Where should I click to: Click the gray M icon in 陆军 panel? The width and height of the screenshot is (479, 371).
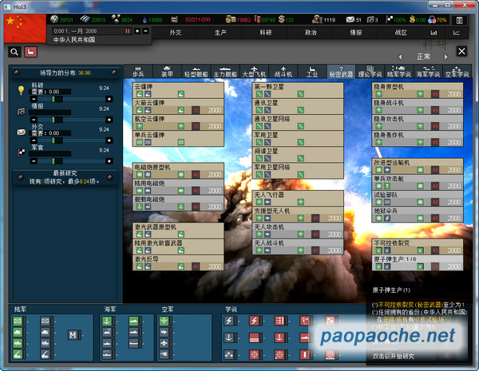[73, 335]
